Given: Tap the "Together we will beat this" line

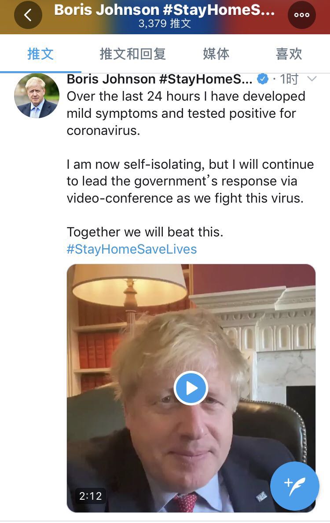Looking at the screenshot, I should (x=145, y=232).
